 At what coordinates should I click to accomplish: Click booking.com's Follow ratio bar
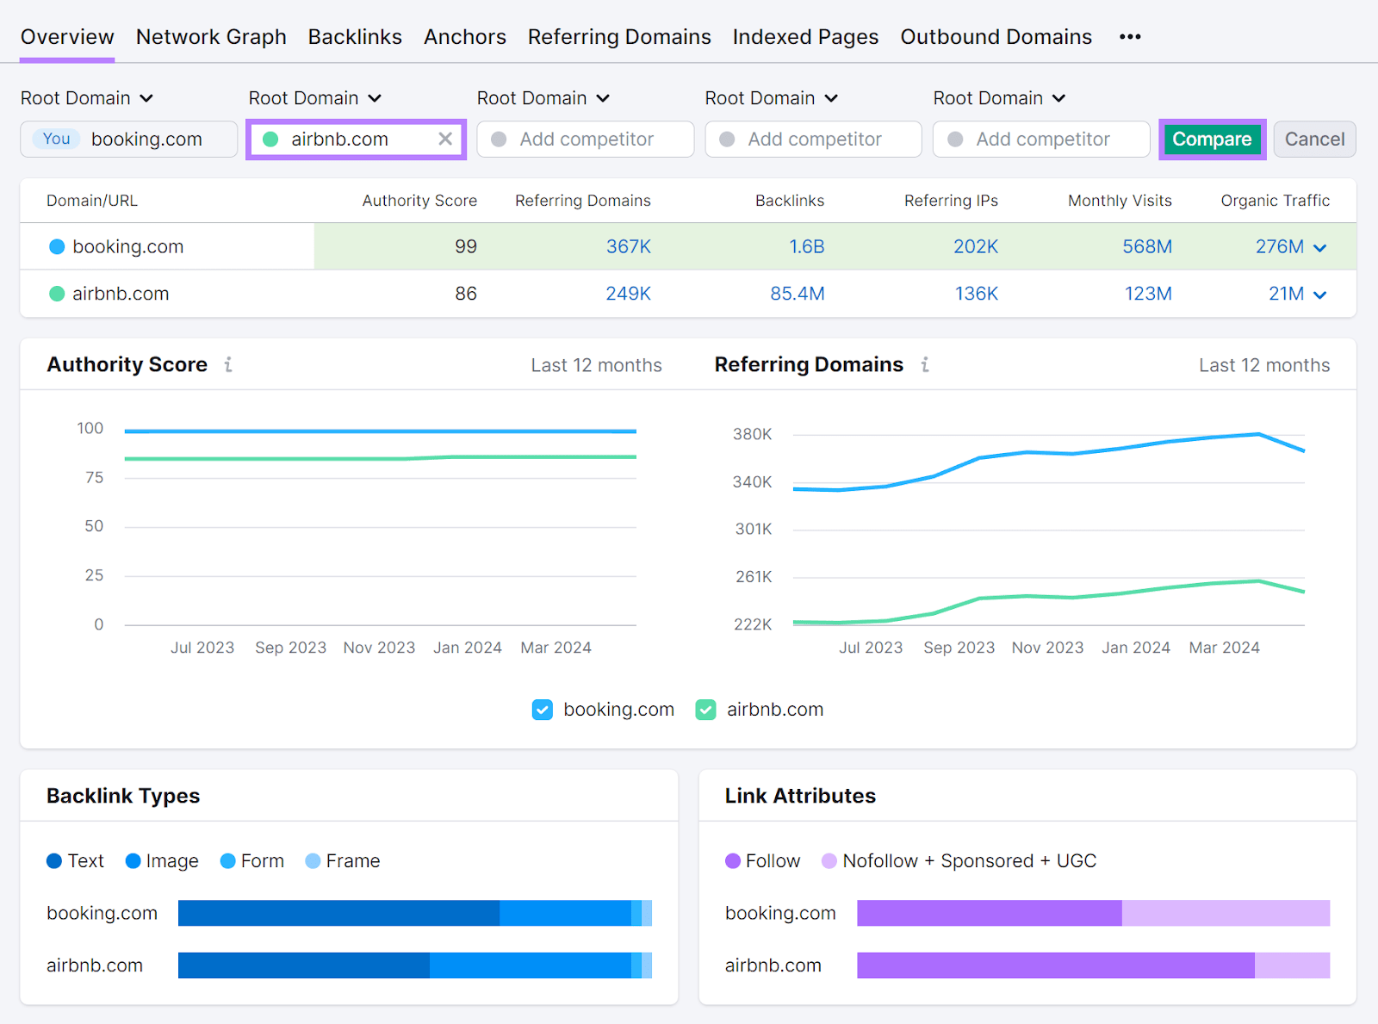tap(990, 913)
